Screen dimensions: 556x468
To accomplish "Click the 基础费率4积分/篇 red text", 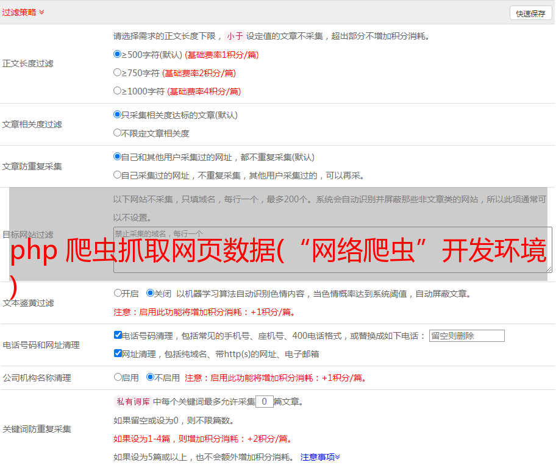I will pos(204,91).
